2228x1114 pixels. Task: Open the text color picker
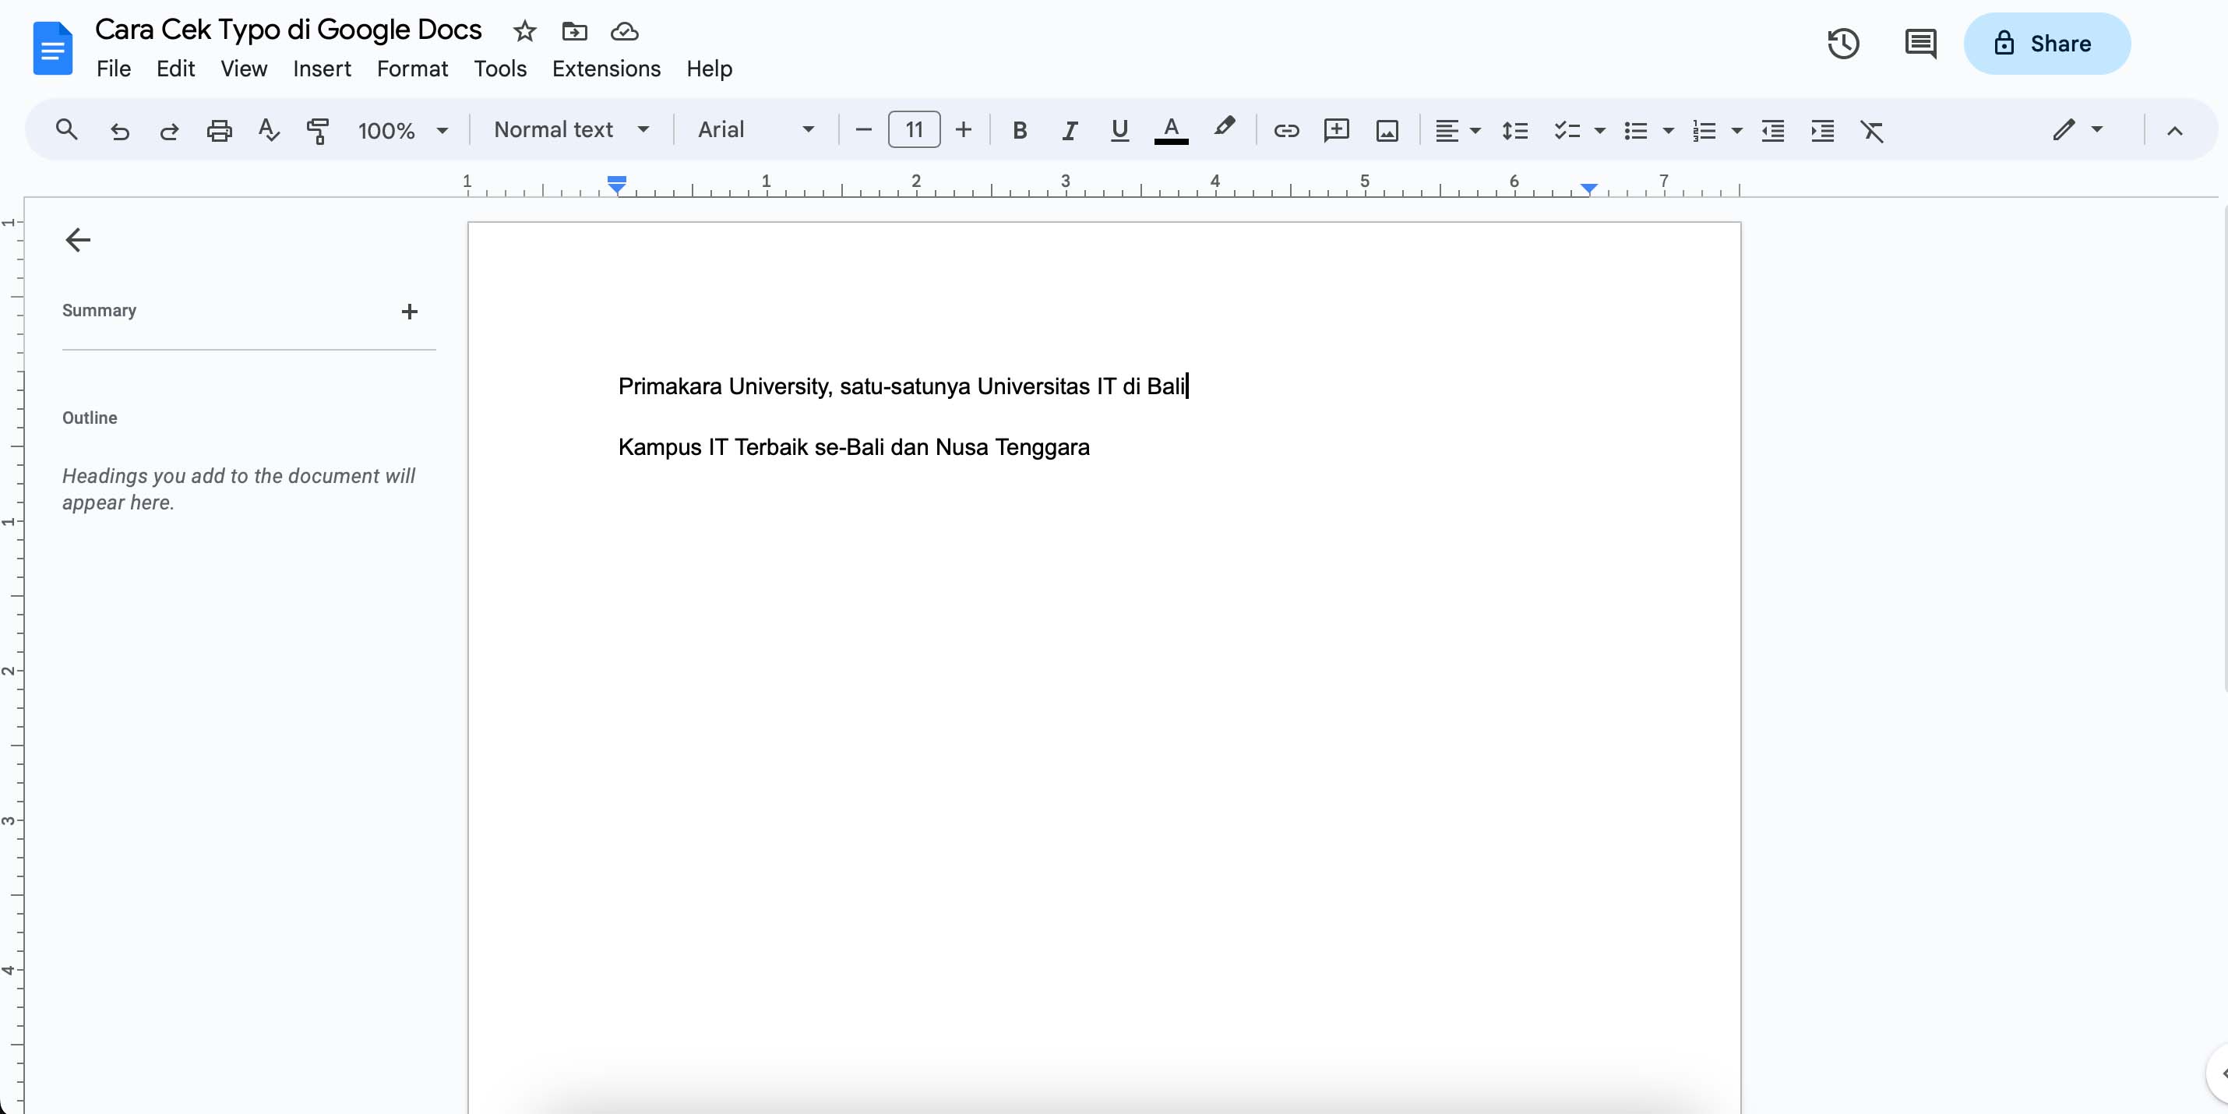1170,131
